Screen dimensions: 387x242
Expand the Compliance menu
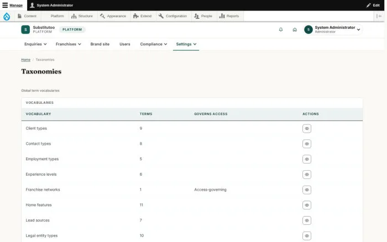[x=154, y=44]
